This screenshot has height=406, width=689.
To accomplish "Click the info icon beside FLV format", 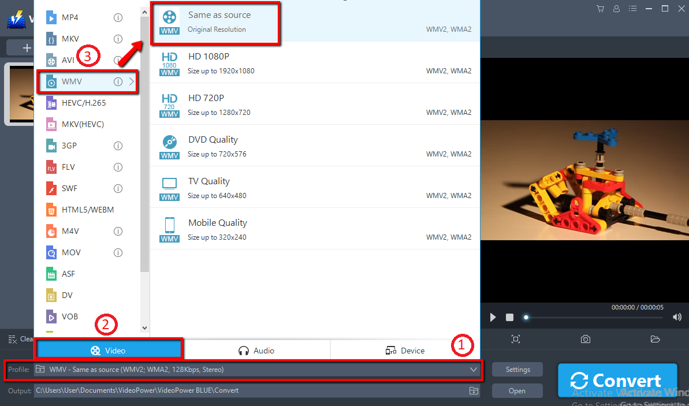I will [x=118, y=167].
